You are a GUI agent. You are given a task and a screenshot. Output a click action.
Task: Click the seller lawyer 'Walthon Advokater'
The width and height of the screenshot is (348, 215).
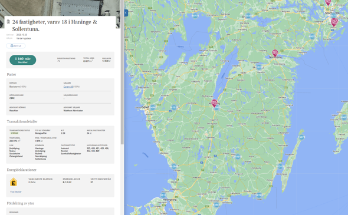(x=73, y=110)
